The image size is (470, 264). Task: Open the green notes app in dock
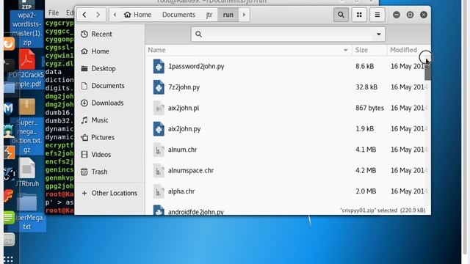pyautogui.click(x=9, y=218)
